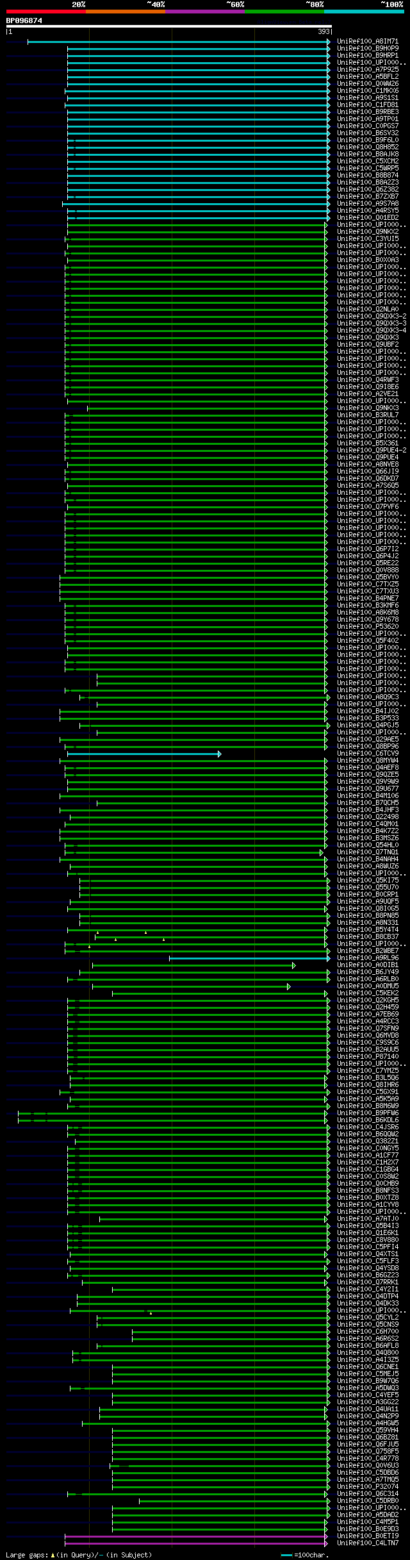Click the query end position 393

[x=324, y=31]
